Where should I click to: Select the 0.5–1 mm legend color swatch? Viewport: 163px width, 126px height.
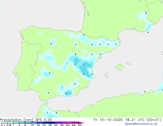(10, 123)
